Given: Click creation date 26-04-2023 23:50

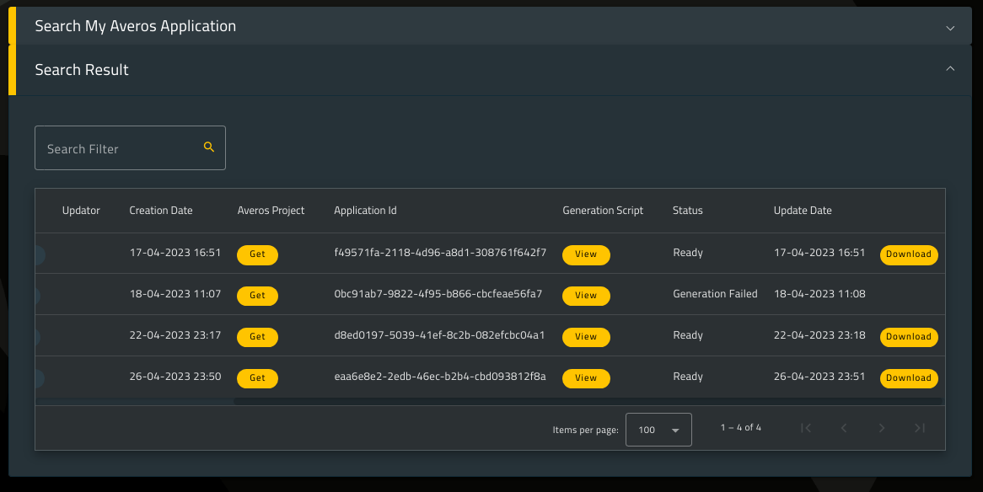Looking at the screenshot, I should 175,377.
